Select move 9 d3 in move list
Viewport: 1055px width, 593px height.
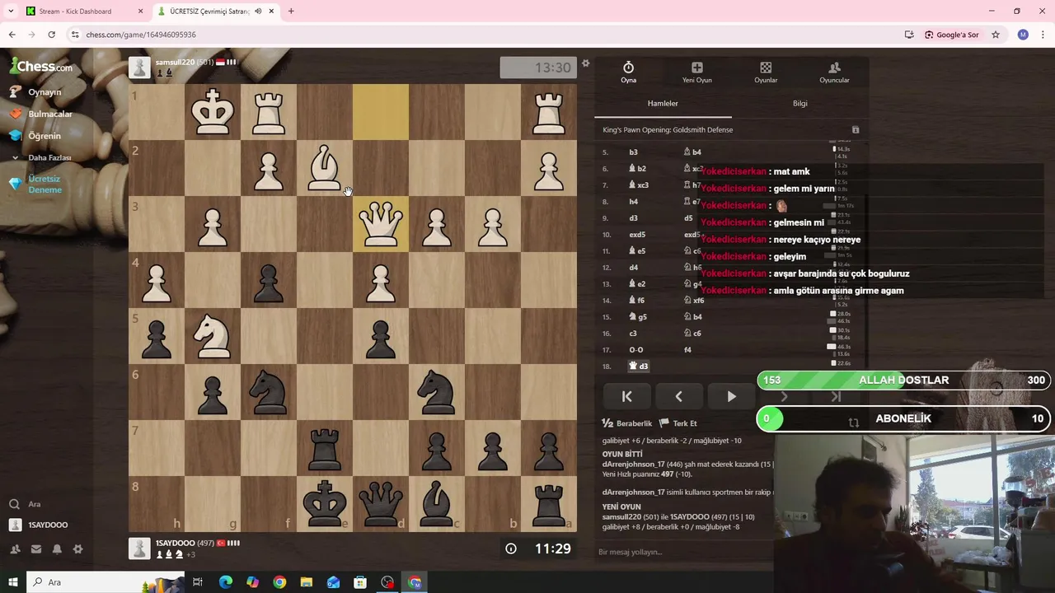(633, 218)
